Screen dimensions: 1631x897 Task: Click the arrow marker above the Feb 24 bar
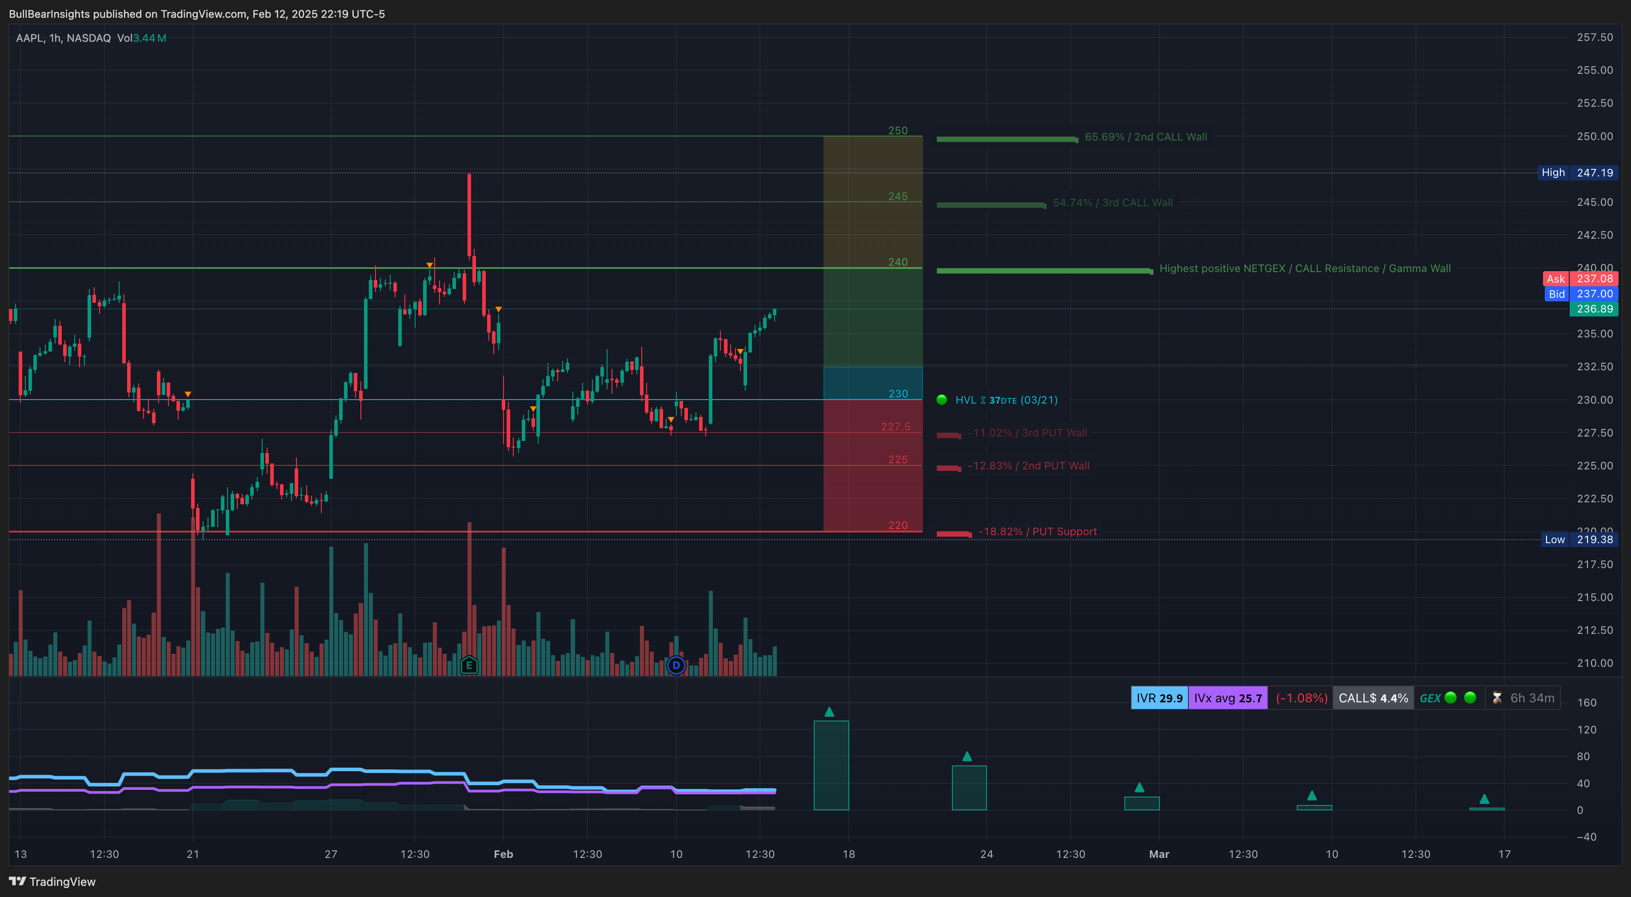[x=967, y=757]
